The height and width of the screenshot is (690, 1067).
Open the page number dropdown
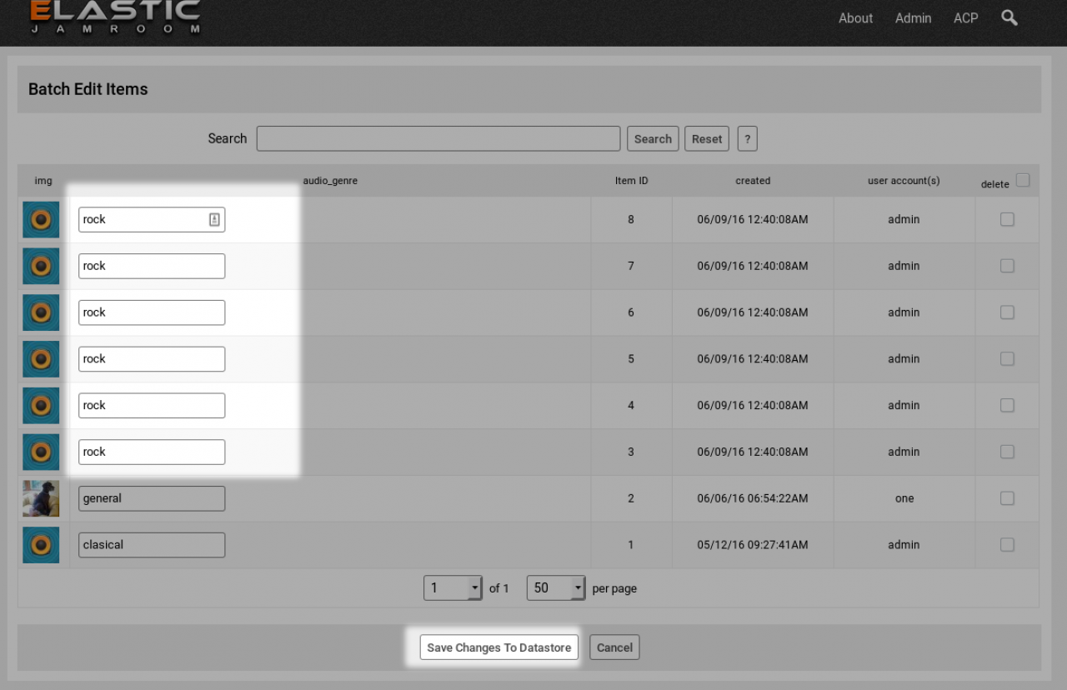453,588
